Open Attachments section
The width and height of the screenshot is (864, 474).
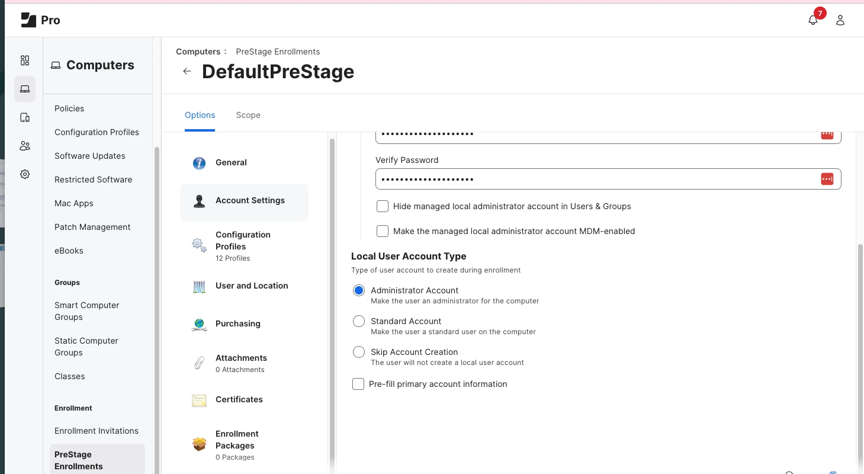click(x=244, y=363)
